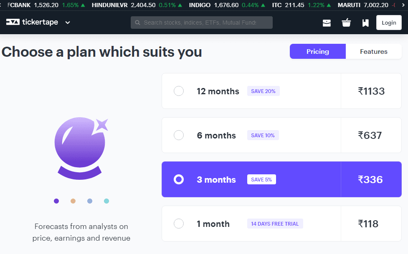Click the search magnifier icon
Viewport: 408px width, 254px height.
pyautogui.click(x=138, y=23)
